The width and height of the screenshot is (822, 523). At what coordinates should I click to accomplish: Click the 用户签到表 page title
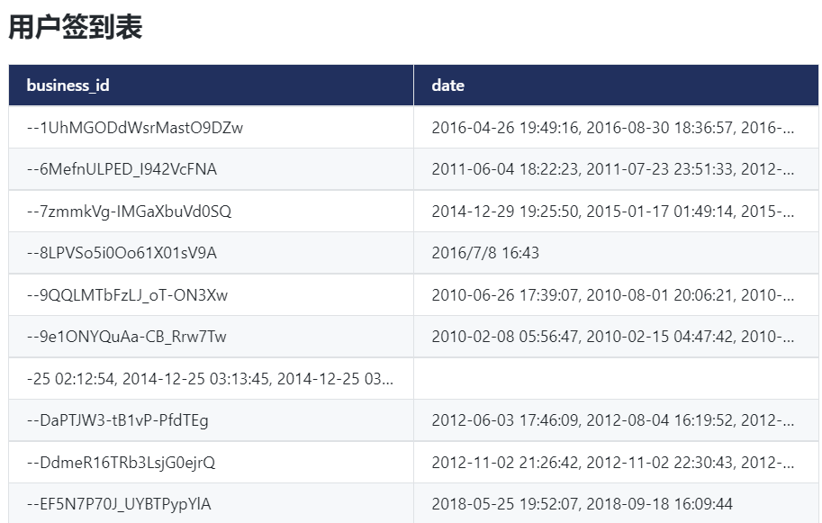click(x=76, y=28)
